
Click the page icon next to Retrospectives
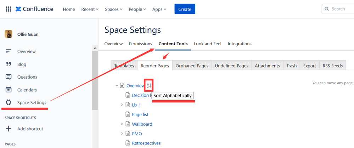128,143
